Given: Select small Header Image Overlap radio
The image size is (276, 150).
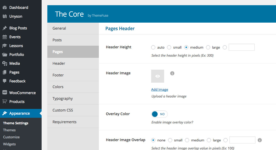Looking at the screenshot, I should 170,140.
